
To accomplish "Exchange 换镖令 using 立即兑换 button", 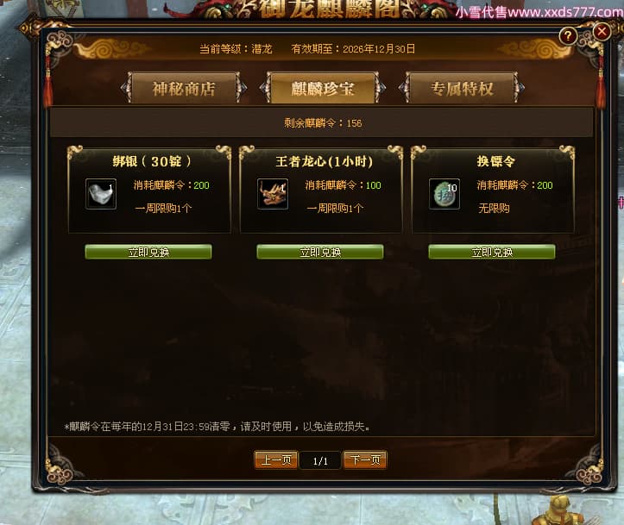I will 492,252.
